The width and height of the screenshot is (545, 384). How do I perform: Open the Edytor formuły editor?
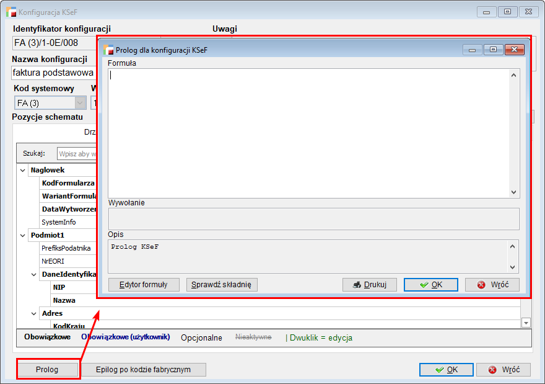pos(144,285)
